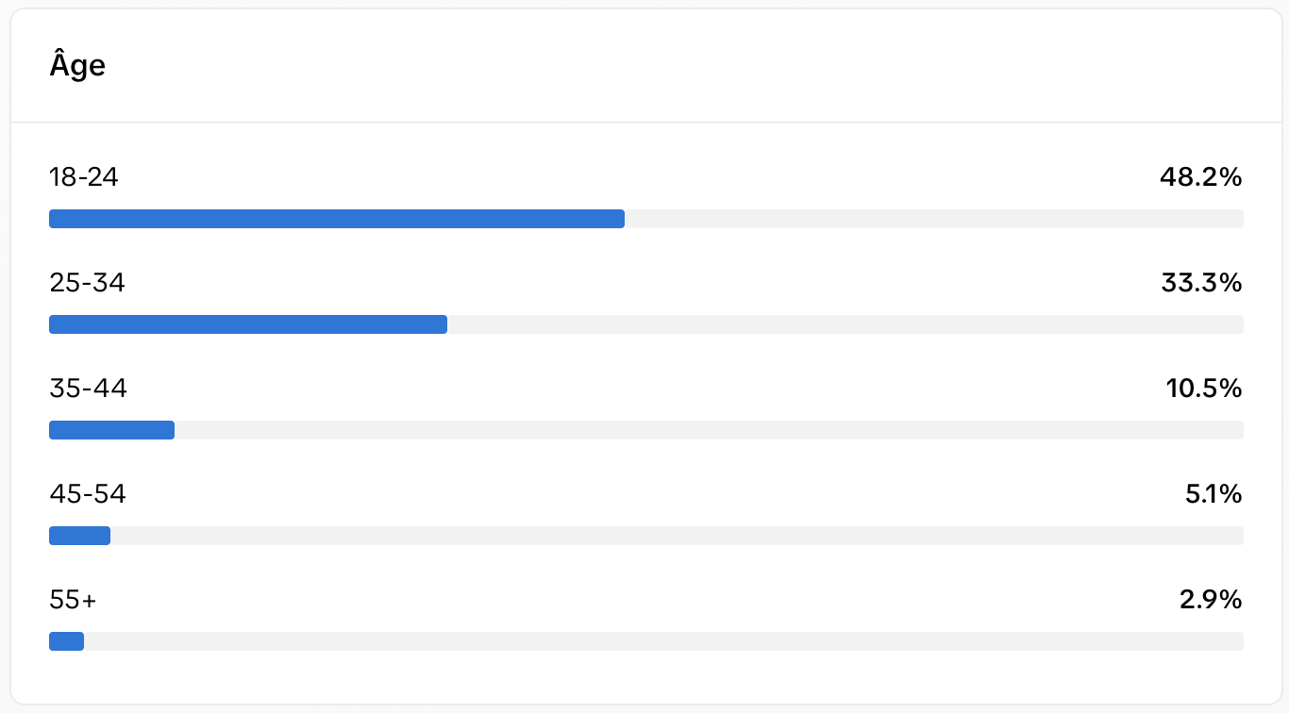
Task: Click the blue 45-54 progress bar
Action: pos(79,536)
